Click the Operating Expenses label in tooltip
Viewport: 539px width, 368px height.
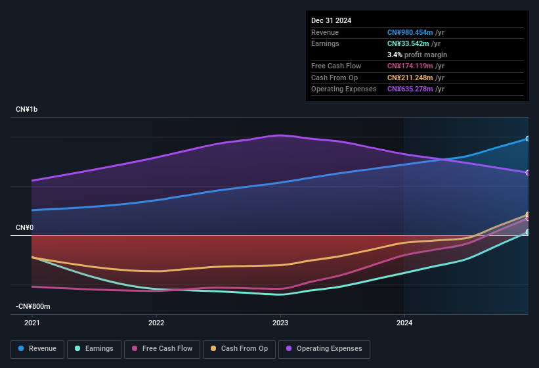coord(343,89)
